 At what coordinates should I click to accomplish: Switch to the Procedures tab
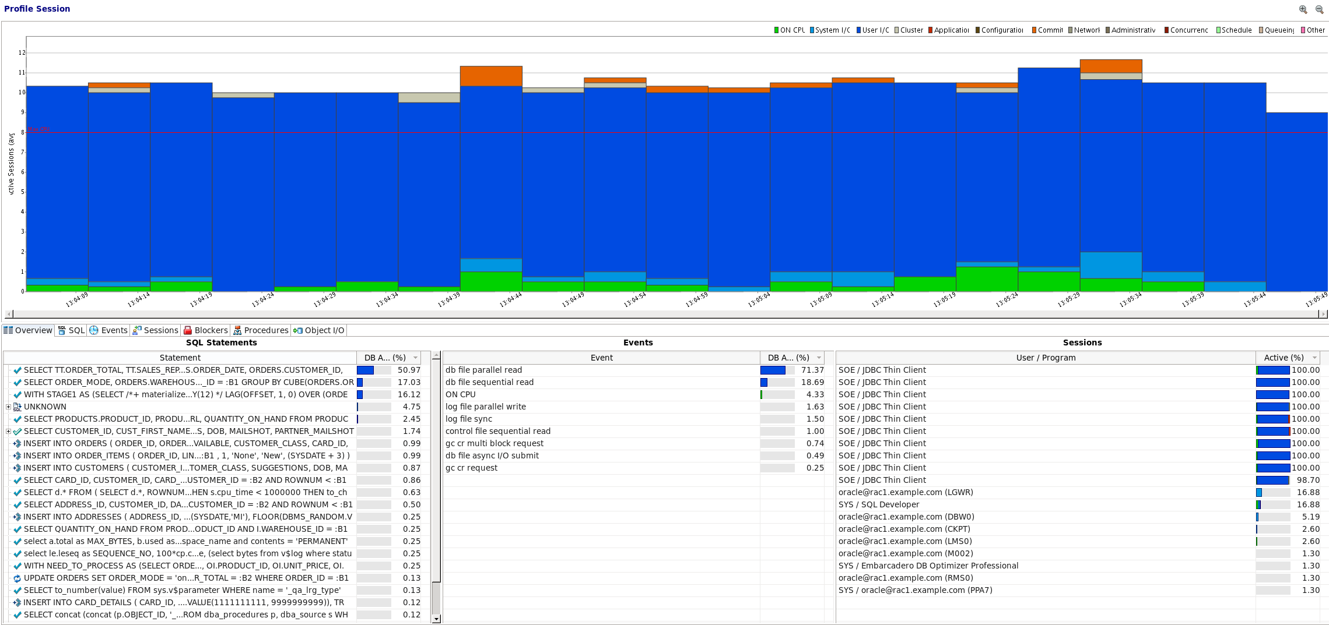coord(261,330)
